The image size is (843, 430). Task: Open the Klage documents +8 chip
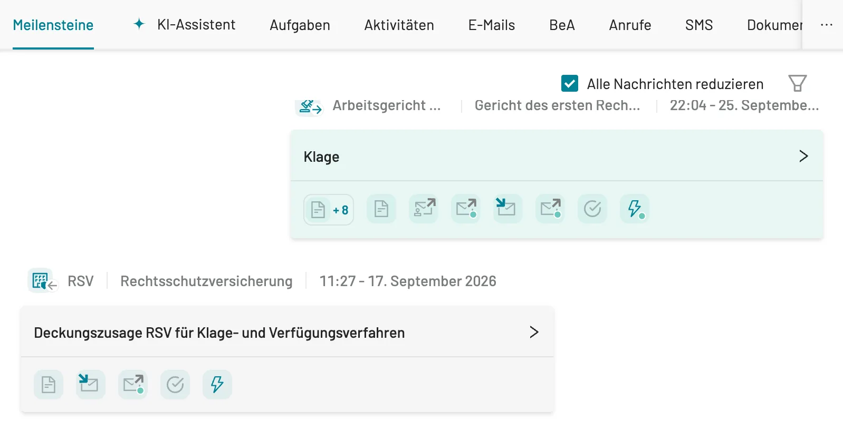pyautogui.click(x=329, y=210)
